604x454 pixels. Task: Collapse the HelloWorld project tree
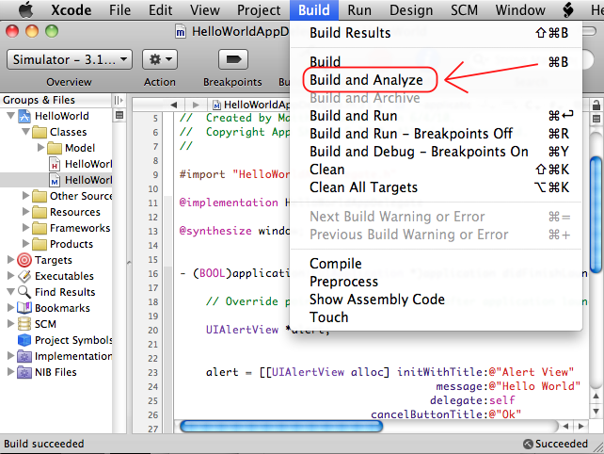pos(10,115)
